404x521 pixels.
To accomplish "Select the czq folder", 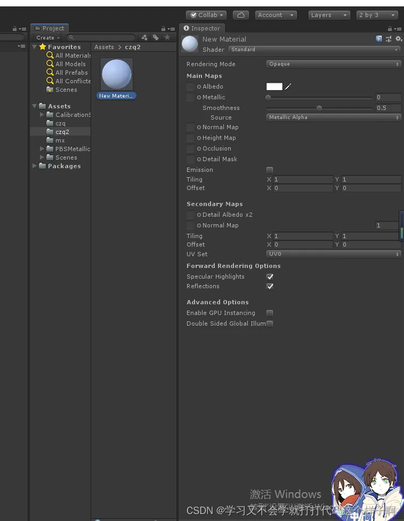I will tap(56, 123).
